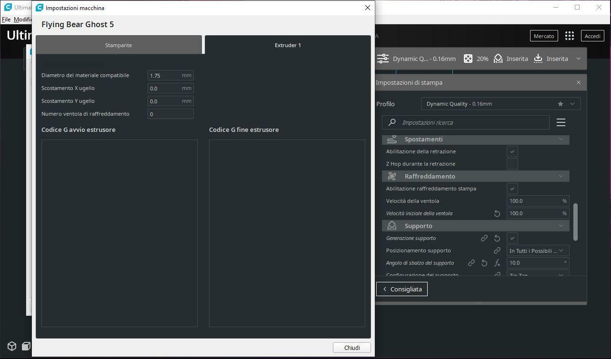Click the Cura logo in dialog title bar
The width and height of the screenshot is (611, 359).
[x=40, y=8]
